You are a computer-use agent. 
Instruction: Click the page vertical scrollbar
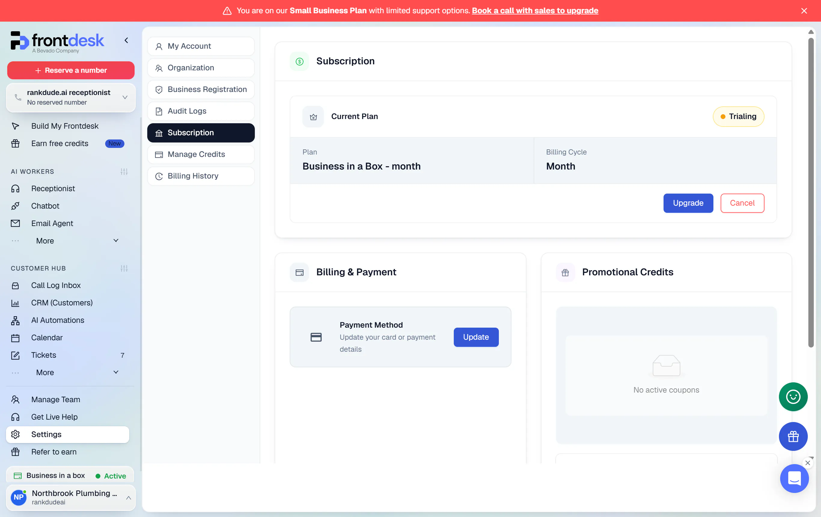point(811,193)
